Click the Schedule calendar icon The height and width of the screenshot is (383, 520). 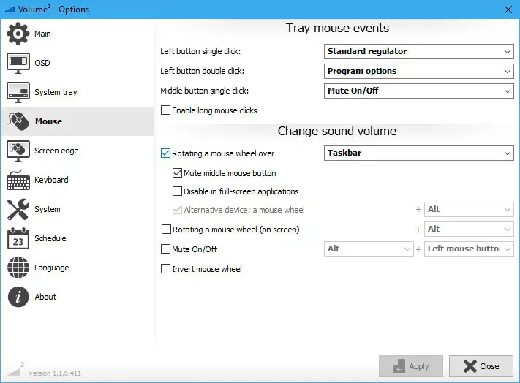(18, 238)
